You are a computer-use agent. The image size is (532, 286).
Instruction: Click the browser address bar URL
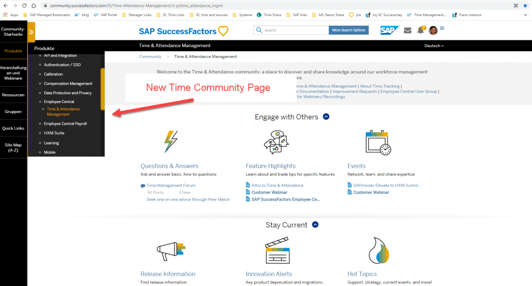(137, 5)
